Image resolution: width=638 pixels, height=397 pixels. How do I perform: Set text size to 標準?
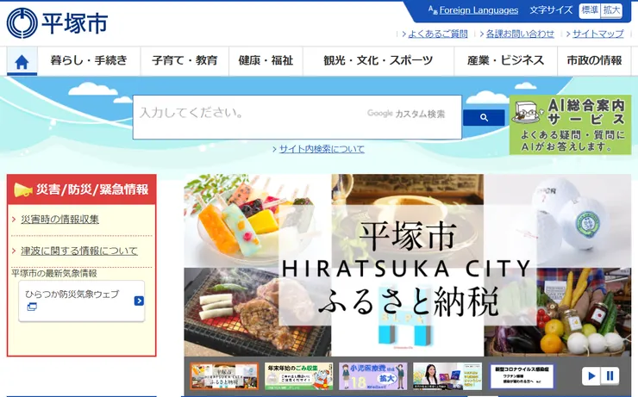[x=590, y=10]
